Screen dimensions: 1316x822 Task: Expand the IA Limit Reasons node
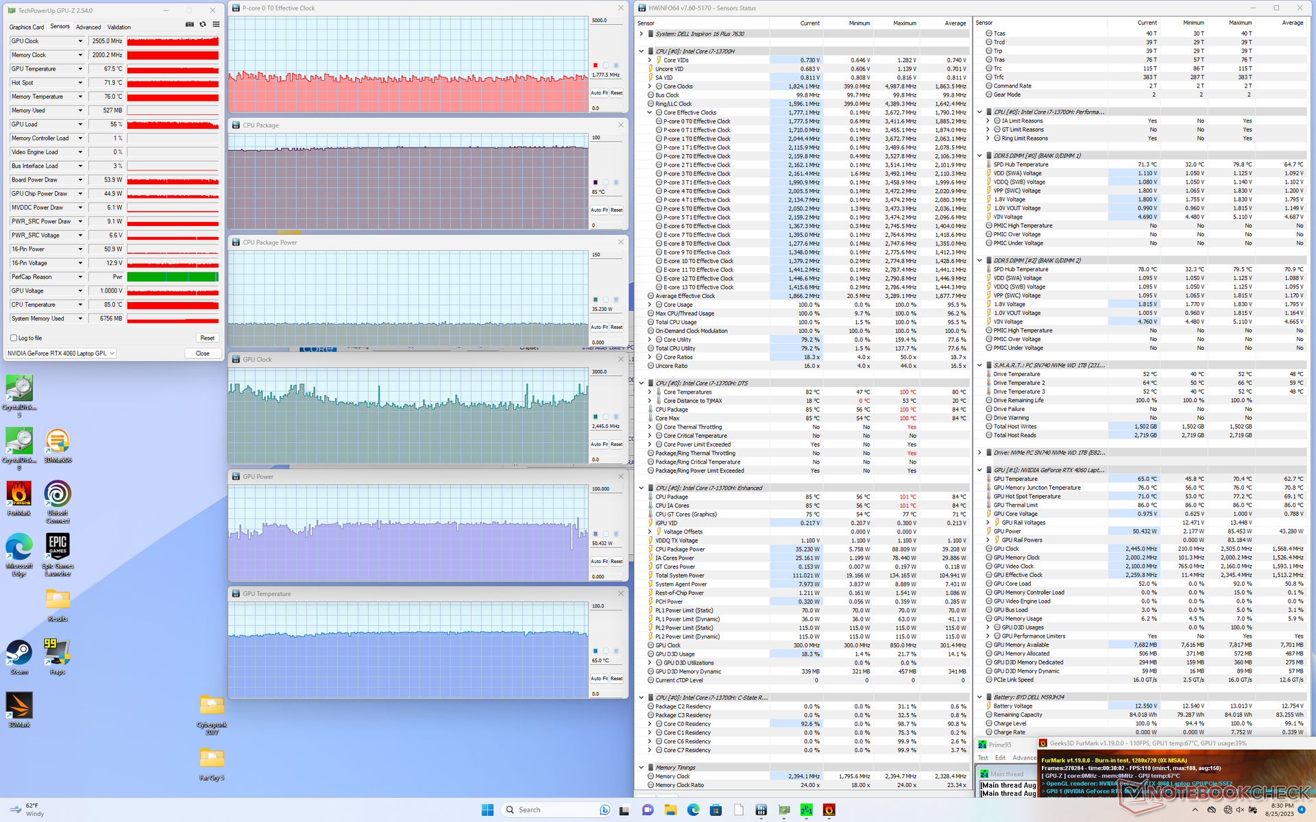tap(988, 121)
